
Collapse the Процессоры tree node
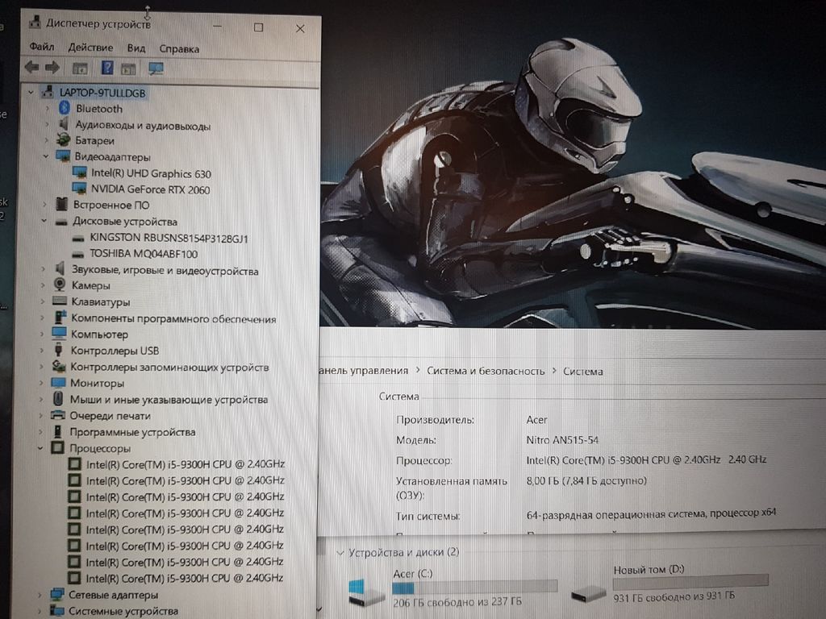click(x=41, y=448)
